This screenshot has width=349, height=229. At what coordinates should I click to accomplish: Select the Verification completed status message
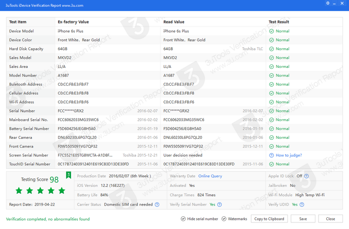[x=48, y=219]
